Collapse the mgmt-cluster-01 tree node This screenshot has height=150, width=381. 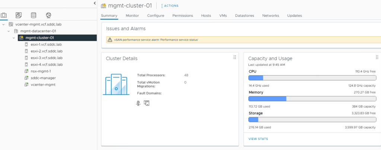tap(14, 38)
